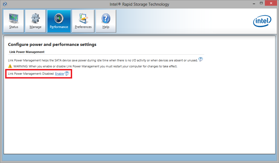Screen dimensions: 279x163
Task: Click the Intel logo
Action: [262, 21]
